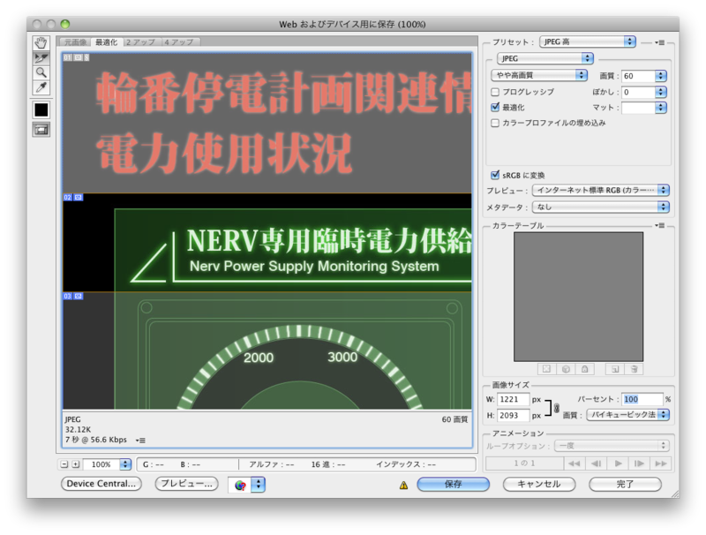Click the black eyedropper color swatch
Viewport: 706px width, 535px height.
[x=41, y=109]
